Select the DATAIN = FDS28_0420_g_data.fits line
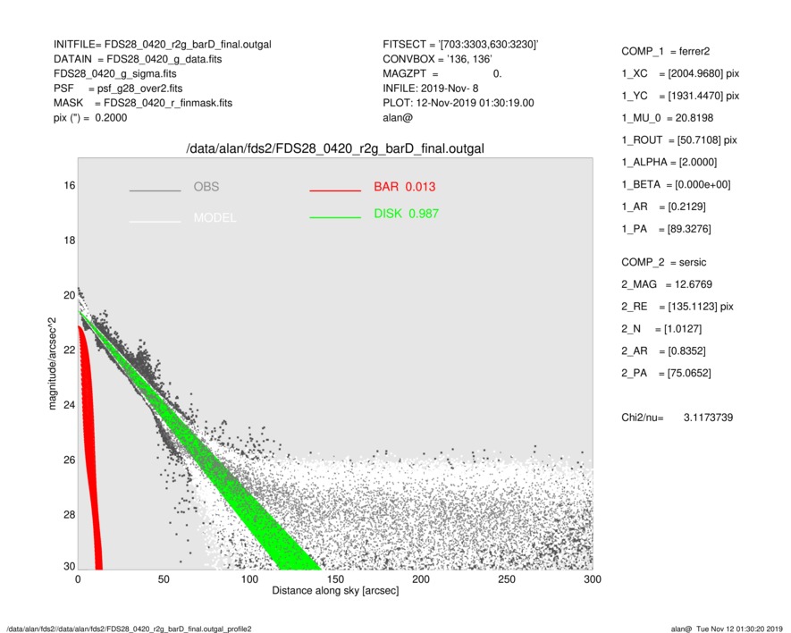The width and height of the screenshot is (791, 633). (138, 59)
